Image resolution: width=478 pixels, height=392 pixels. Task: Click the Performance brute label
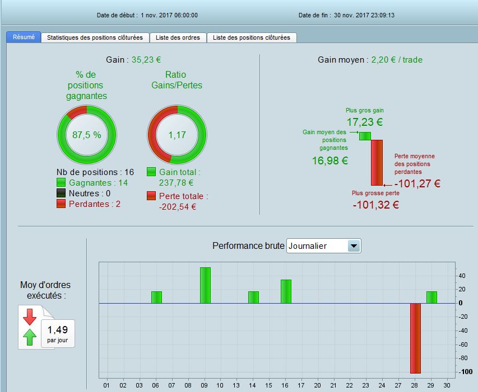pos(248,245)
